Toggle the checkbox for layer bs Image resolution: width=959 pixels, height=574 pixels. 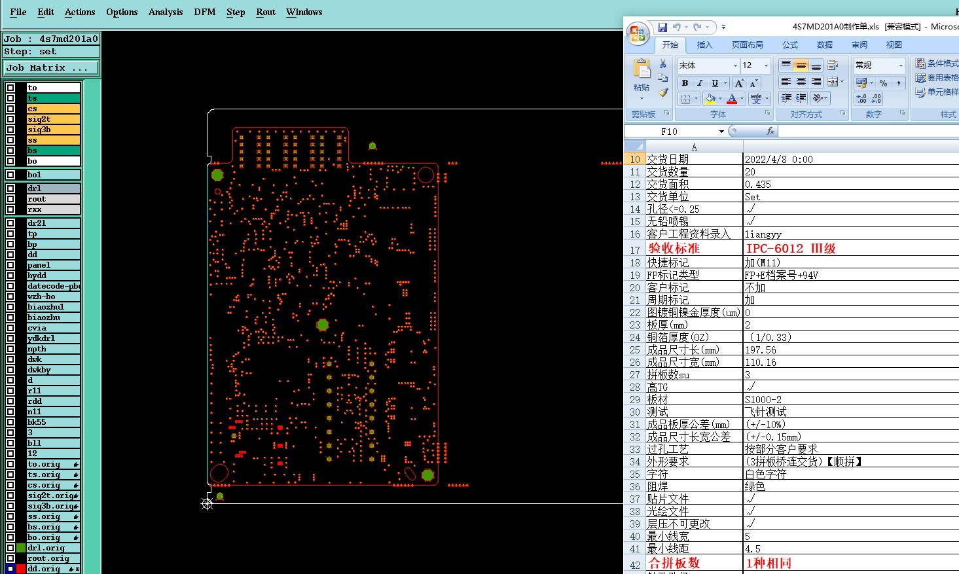(x=10, y=151)
